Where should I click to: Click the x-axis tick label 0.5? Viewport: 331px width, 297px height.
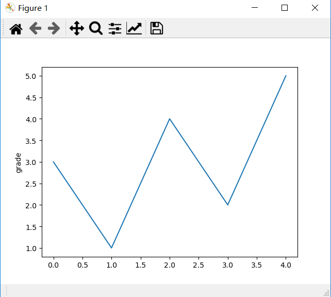point(82,265)
